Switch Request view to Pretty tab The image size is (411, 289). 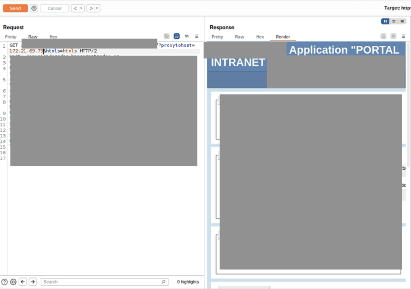coord(11,37)
